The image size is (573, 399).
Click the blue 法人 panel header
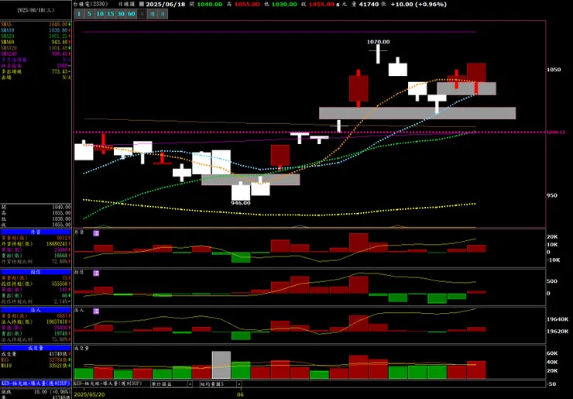pyautogui.click(x=36, y=310)
